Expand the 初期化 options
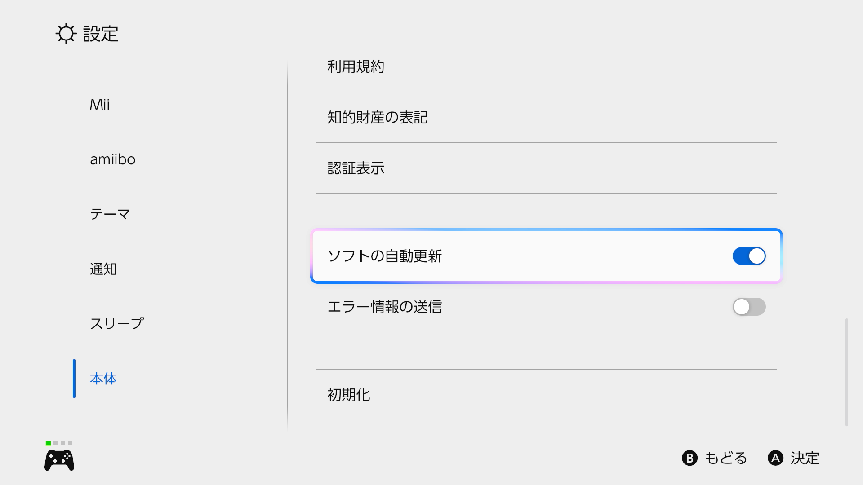Image resolution: width=863 pixels, height=485 pixels. [349, 395]
